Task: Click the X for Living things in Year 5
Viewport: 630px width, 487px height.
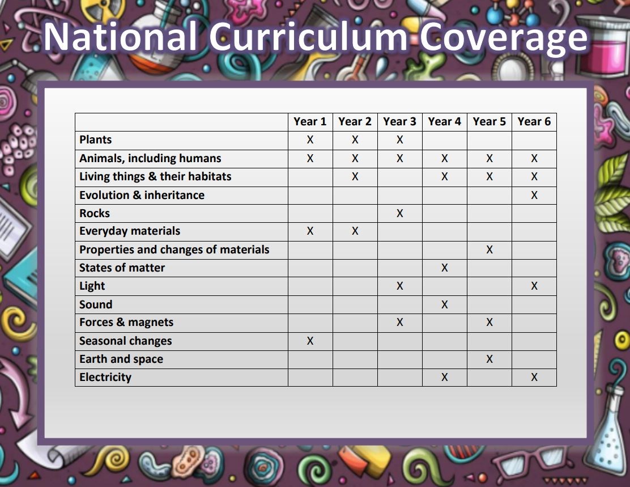Action: 489,176
